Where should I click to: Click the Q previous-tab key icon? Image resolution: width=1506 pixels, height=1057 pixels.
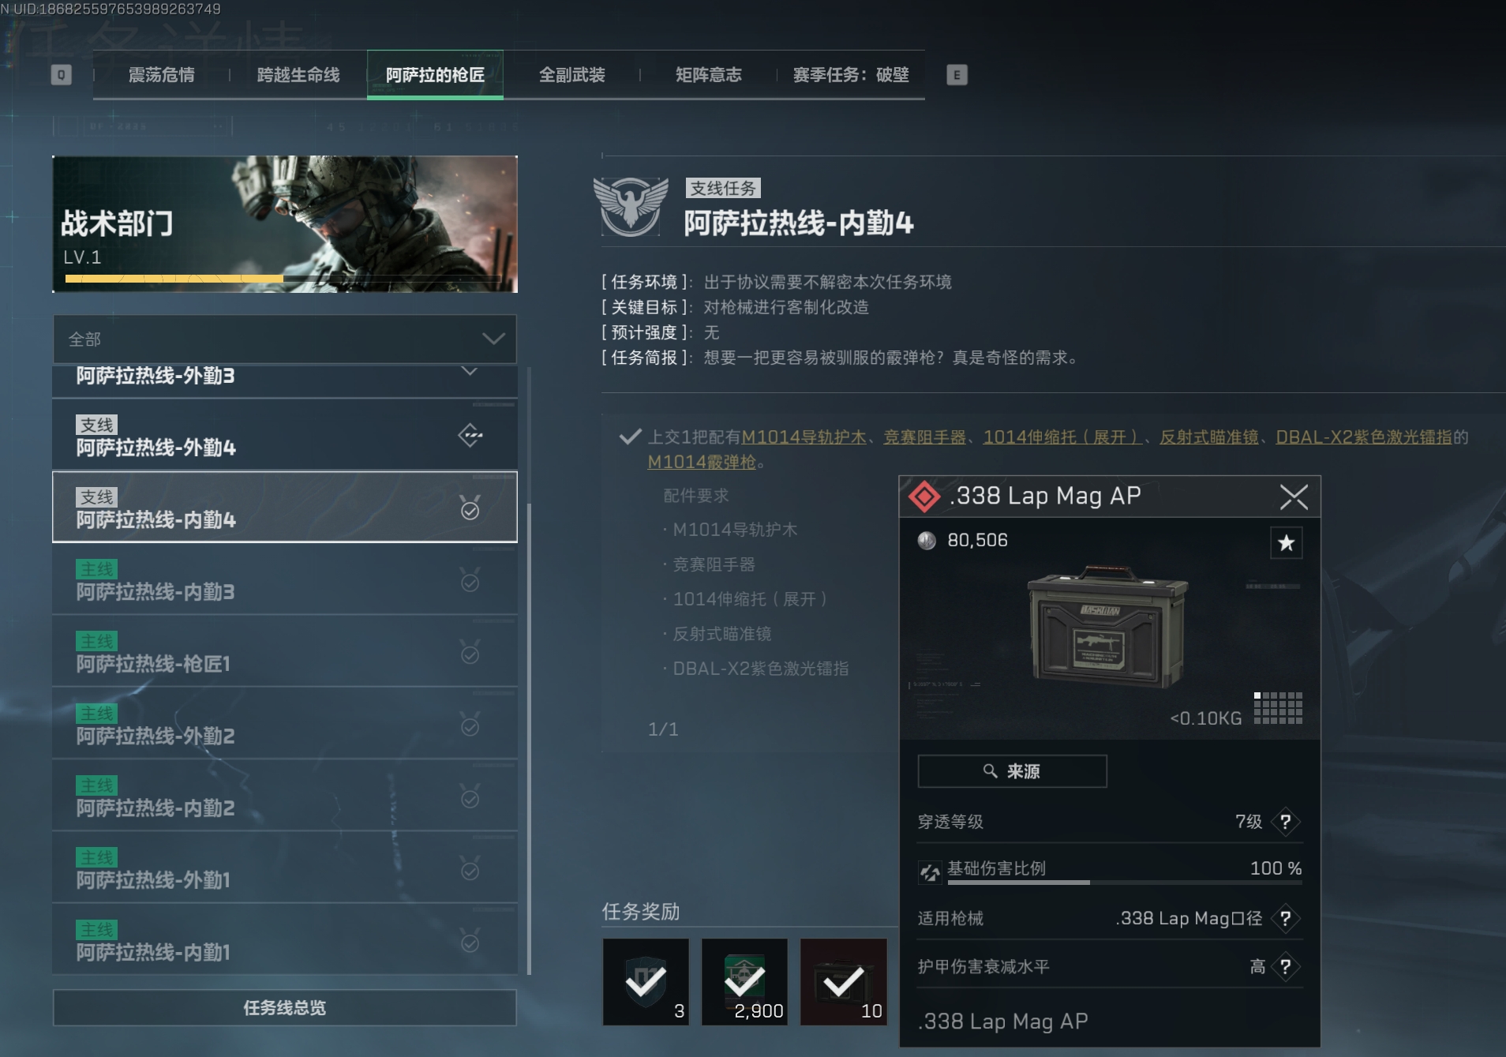tap(61, 75)
